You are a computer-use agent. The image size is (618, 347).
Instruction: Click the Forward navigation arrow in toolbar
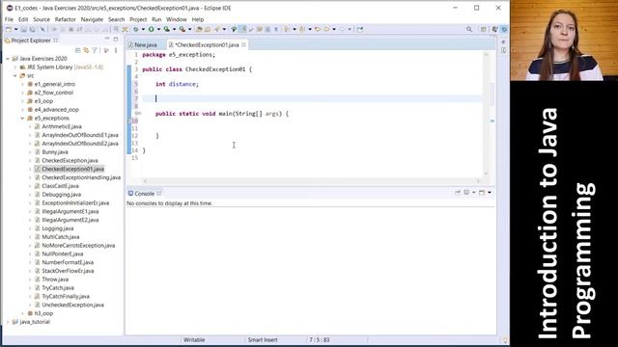click(342, 29)
